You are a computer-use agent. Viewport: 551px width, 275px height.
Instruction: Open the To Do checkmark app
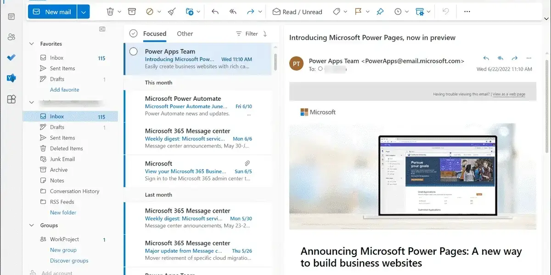tap(11, 58)
